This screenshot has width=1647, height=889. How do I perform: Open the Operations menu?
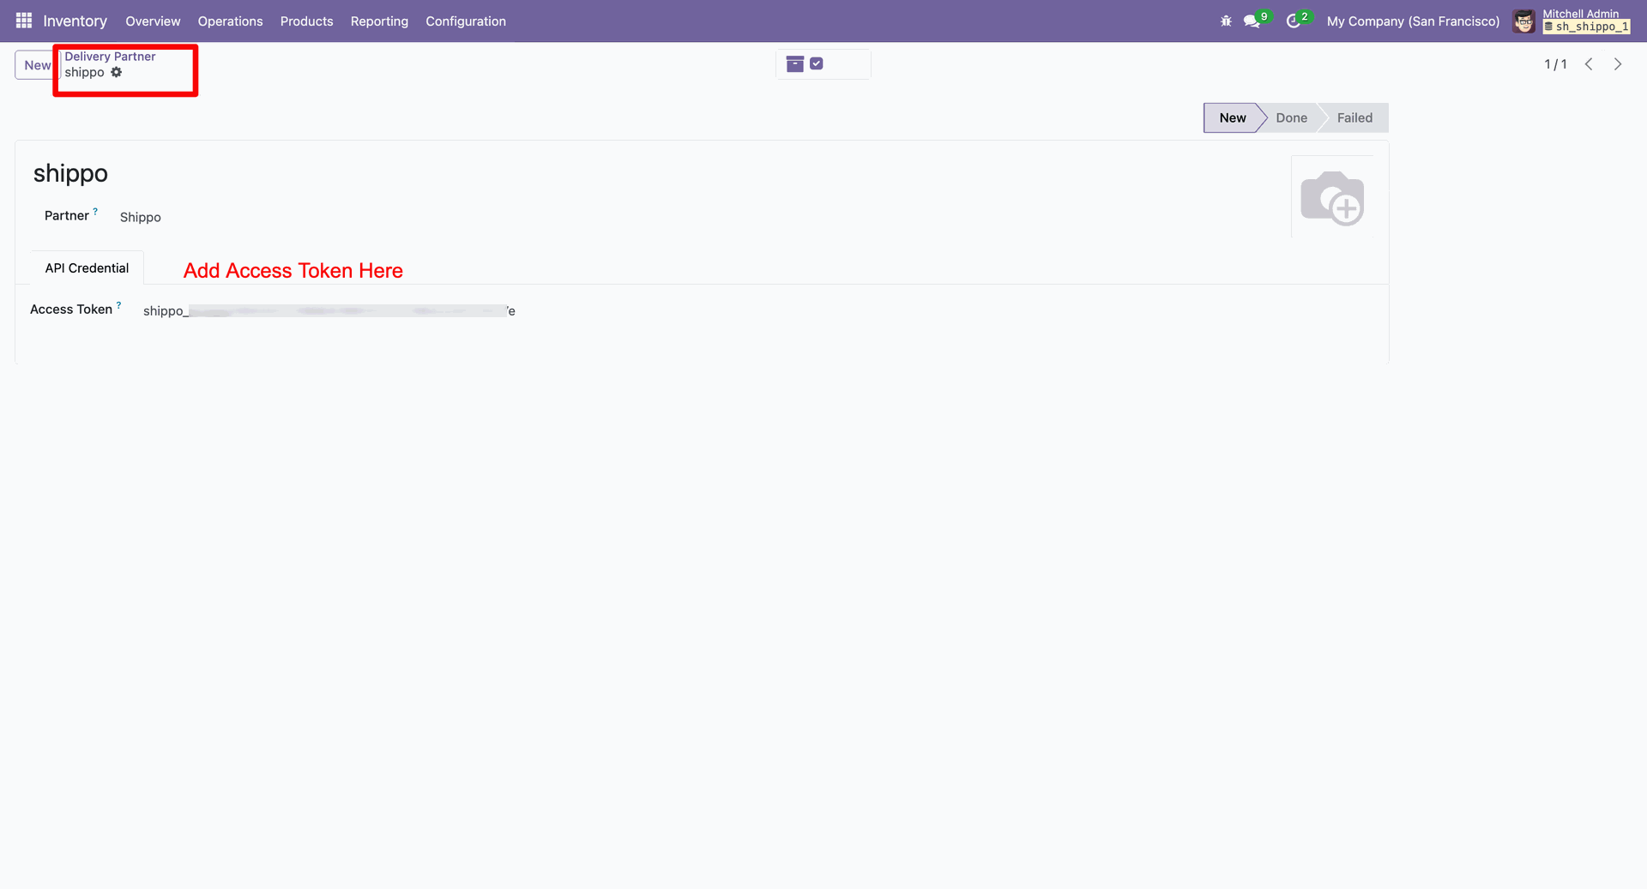tap(230, 21)
